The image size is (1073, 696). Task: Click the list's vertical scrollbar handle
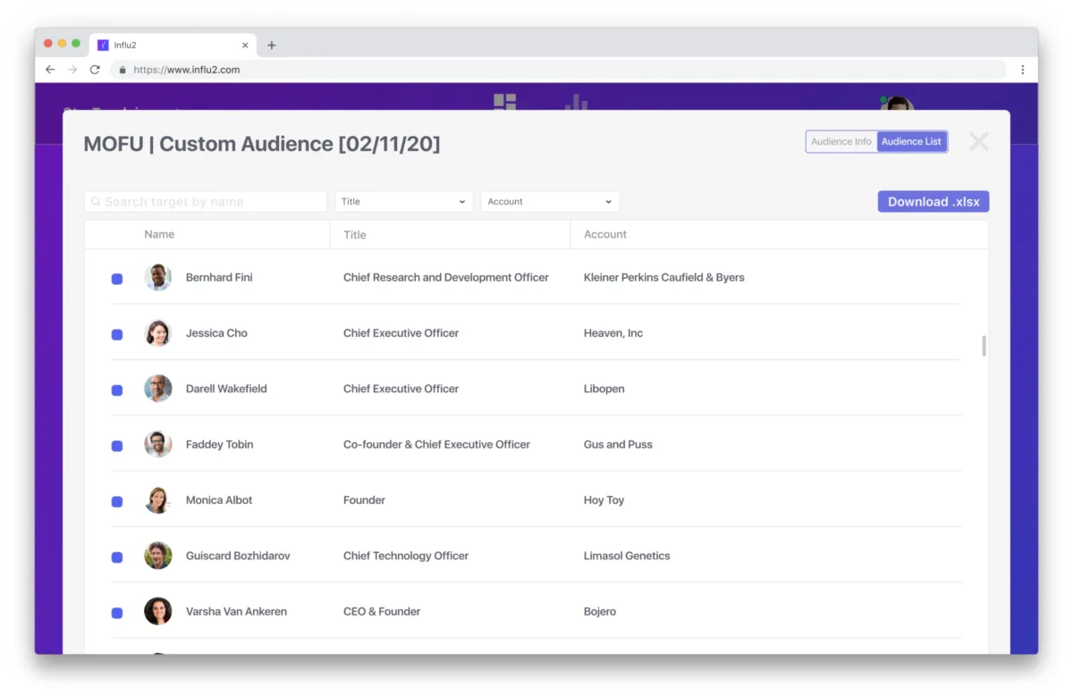coord(984,346)
